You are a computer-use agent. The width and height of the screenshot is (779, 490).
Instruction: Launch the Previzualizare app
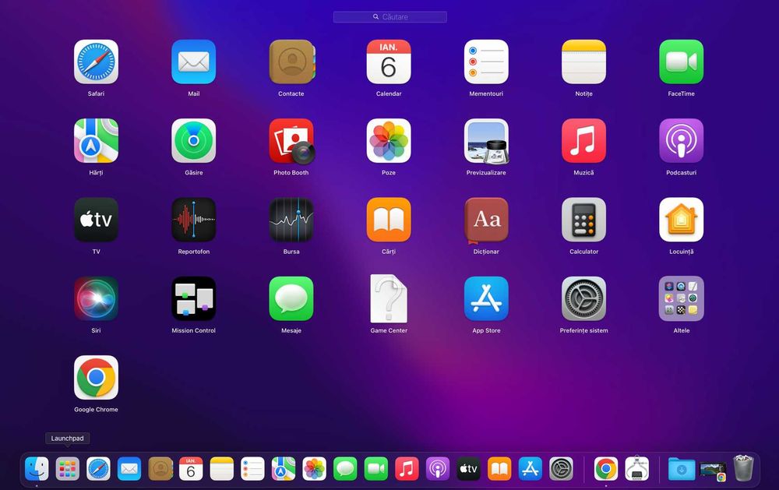(486, 141)
